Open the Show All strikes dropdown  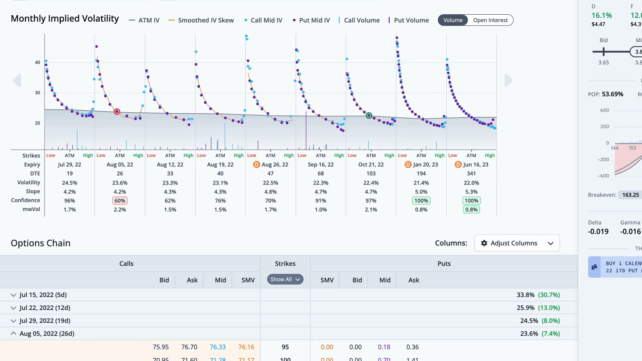pyautogui.click(x=285, y=279)
